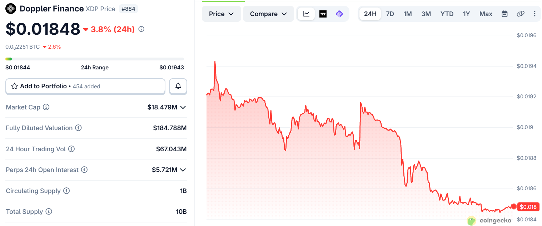
Task: Click the 0.0₆2251 BTC value
Action: [x=23, y=47]
